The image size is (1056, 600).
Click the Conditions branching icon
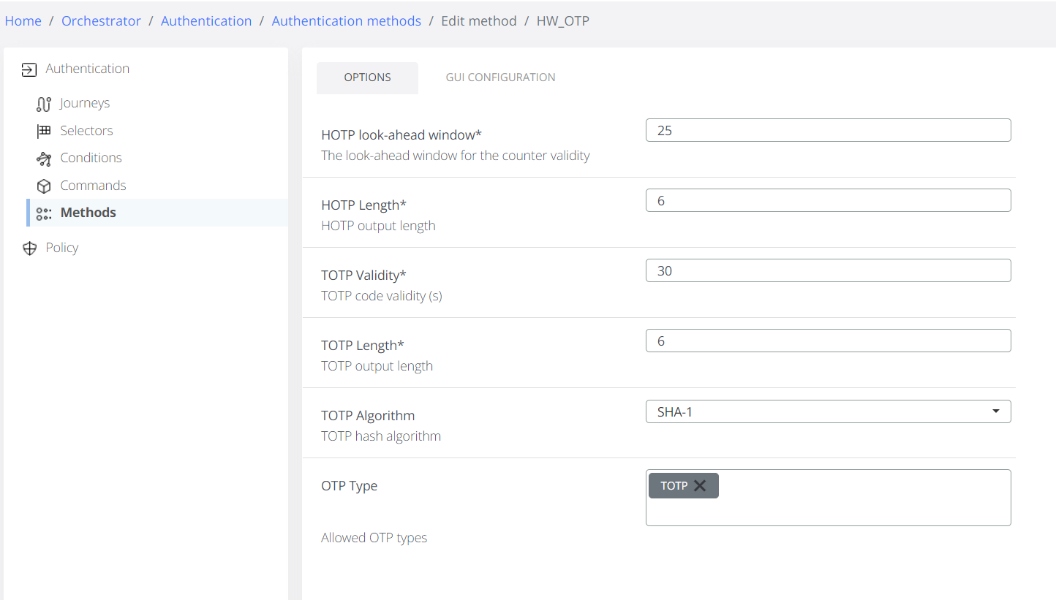(44, 158)
